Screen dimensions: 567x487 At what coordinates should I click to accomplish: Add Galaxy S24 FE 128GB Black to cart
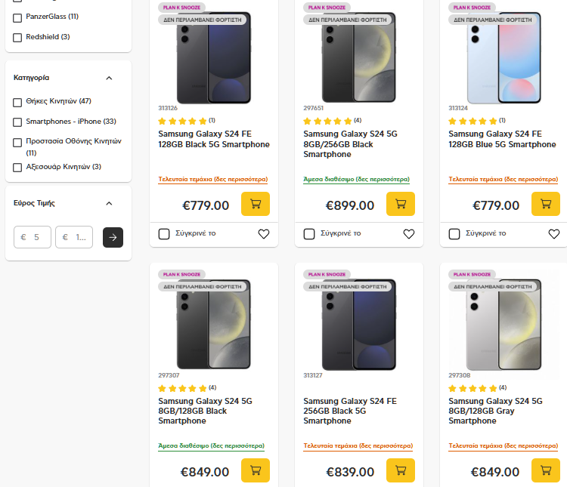256,204
